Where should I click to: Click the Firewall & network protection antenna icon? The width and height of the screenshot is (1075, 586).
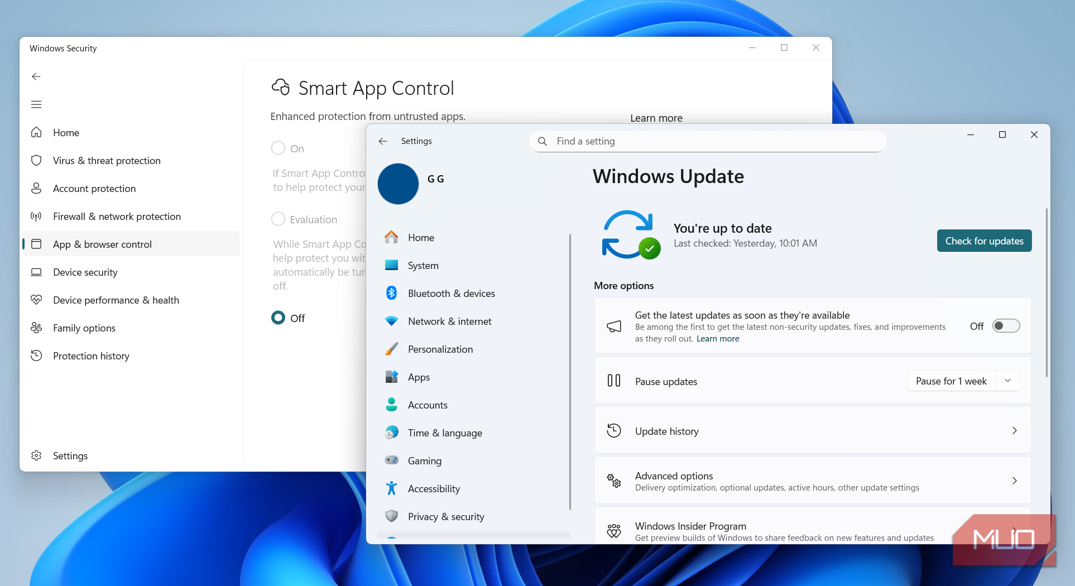point(36,217)
